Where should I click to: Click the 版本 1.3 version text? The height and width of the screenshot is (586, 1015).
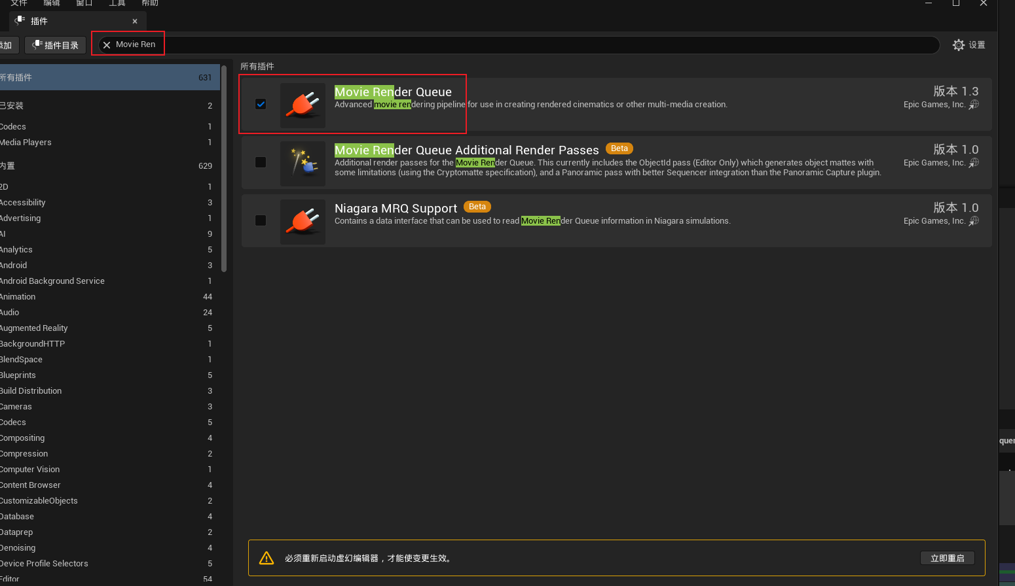956,92
